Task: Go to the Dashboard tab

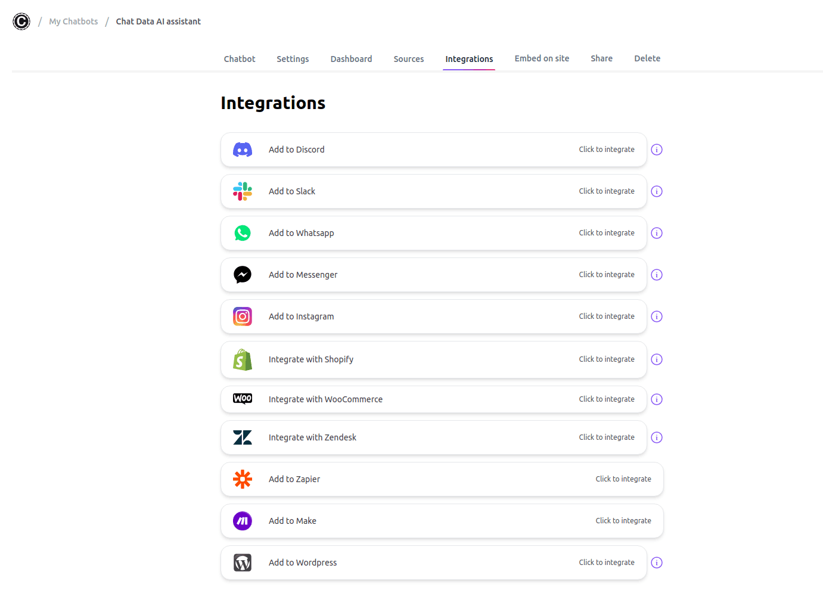Action: [351, 59]
